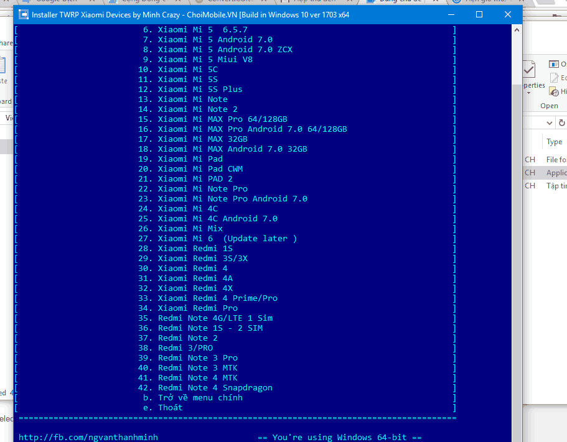Click the line '21. Xiaomi Mi PAD 2'
The height and width of the screenshot is (442, 567).
click(185, 179)
